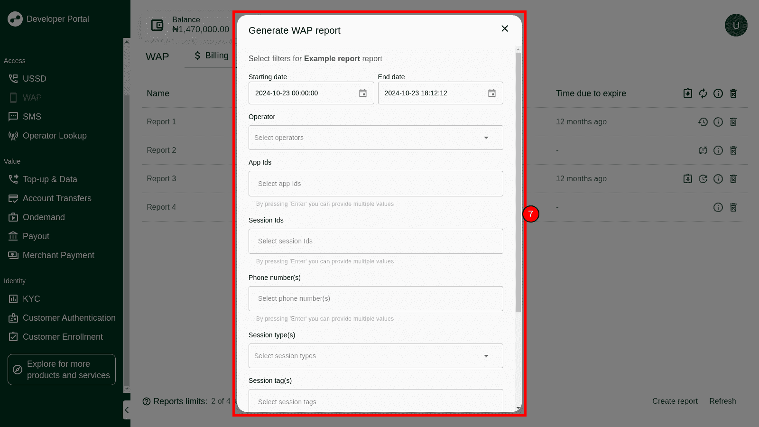The height and width of the screenshot is (427, 759).
Task: Click the Refresh button
Action: point(722,401)
